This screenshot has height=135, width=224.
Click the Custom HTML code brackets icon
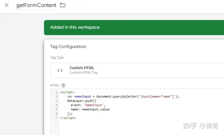[60, 70]
